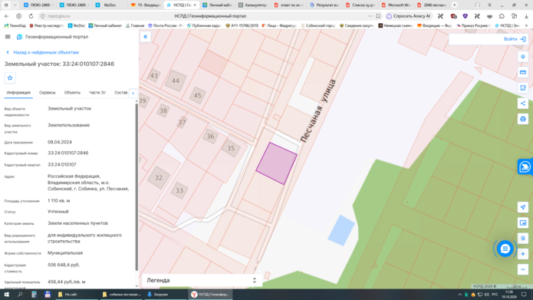Switch to ReDoc browser tab
The height and width of the screenshot is (300, 533).
(x=110, y=5)
